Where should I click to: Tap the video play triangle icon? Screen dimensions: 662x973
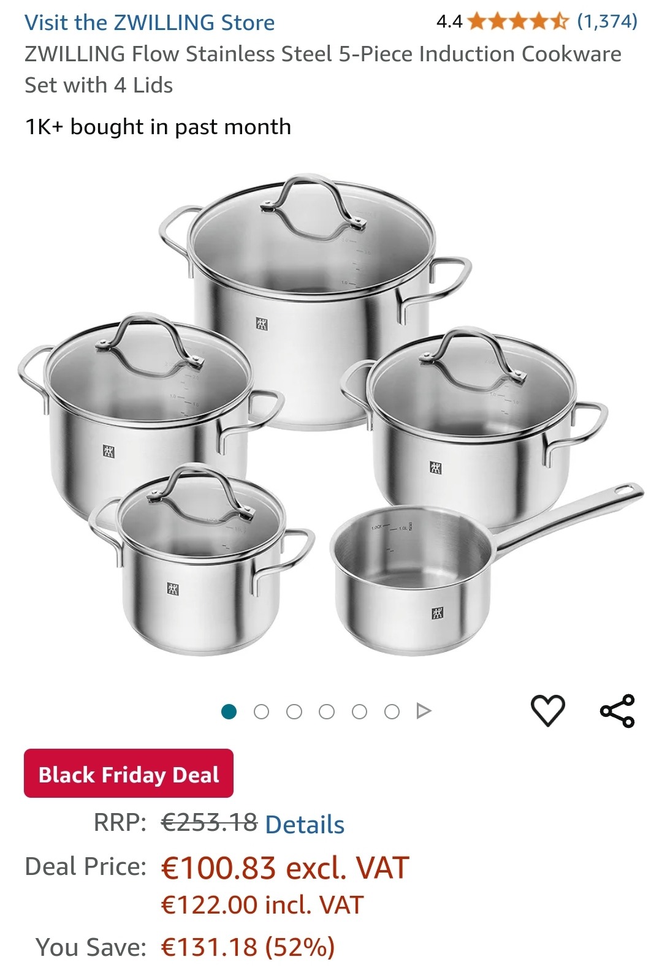pyautogui.click(x=424, y=711)
